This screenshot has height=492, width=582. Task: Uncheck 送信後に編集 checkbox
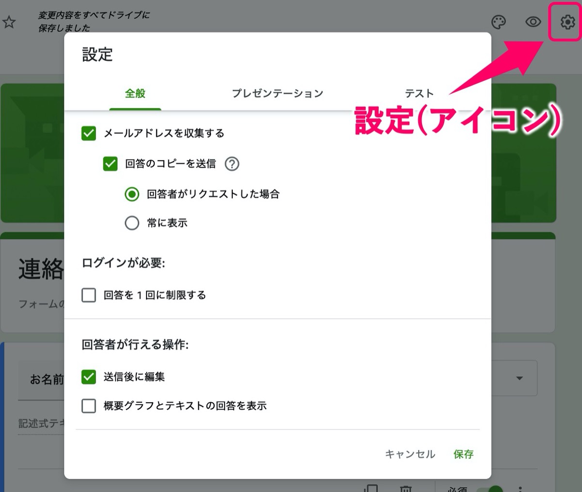[x=89, y=376]
